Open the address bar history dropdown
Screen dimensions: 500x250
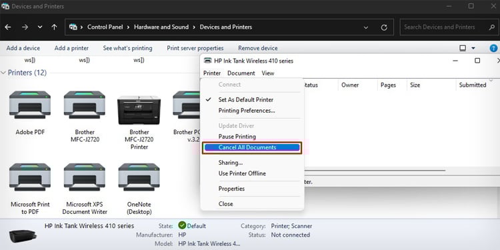[366, 27]
